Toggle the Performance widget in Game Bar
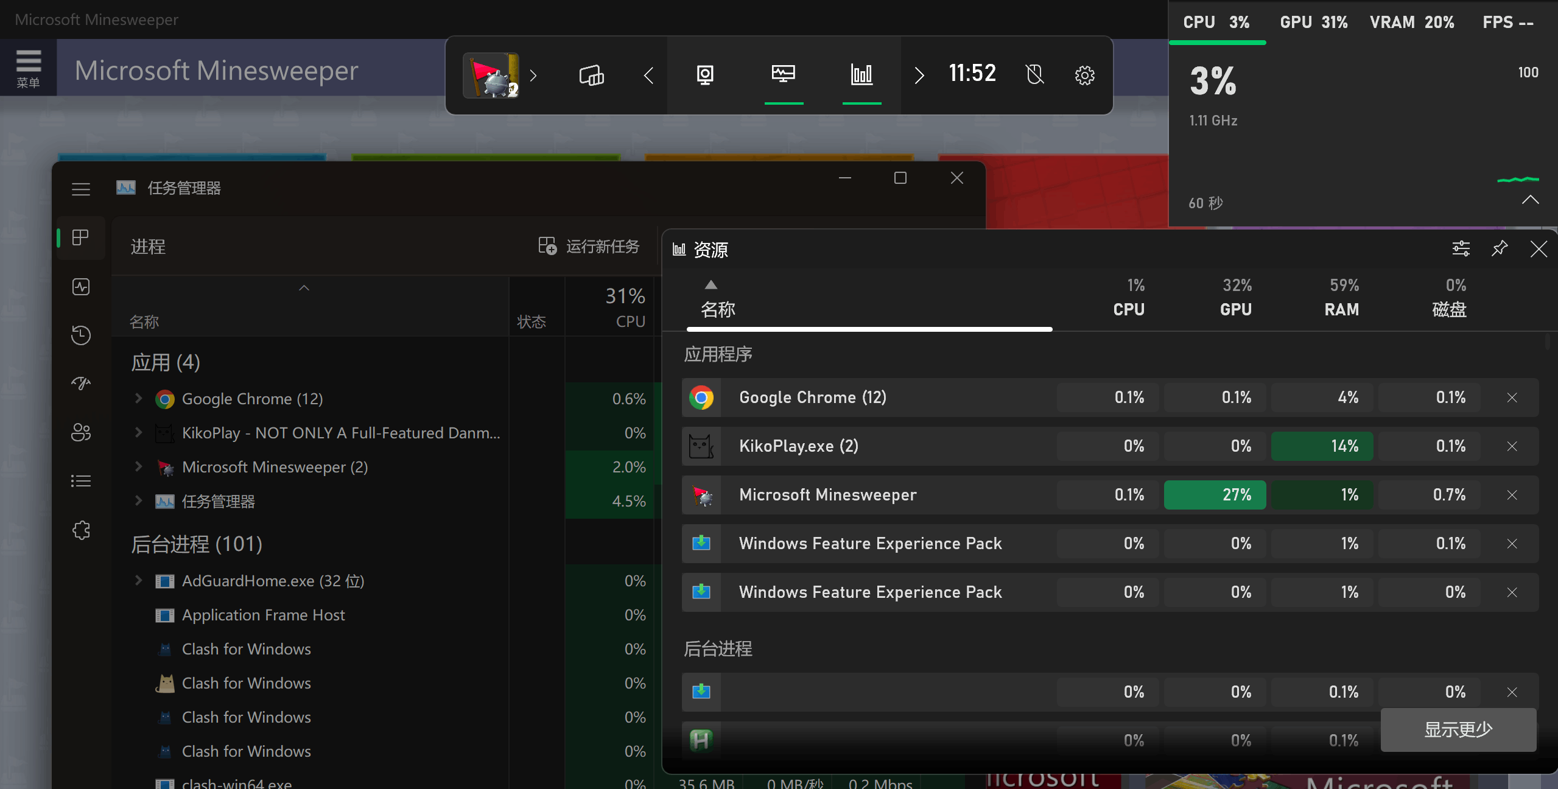Viewport: 1558px width, 789px height. 784,75
